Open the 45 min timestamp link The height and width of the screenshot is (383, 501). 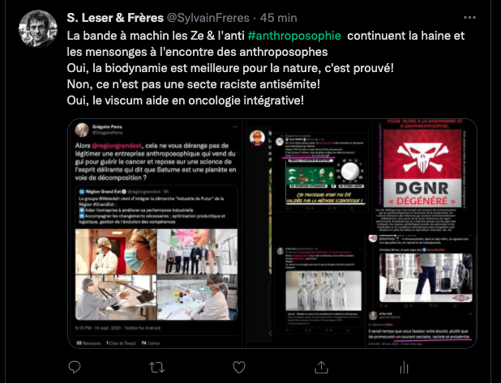[x=278, y=18]
